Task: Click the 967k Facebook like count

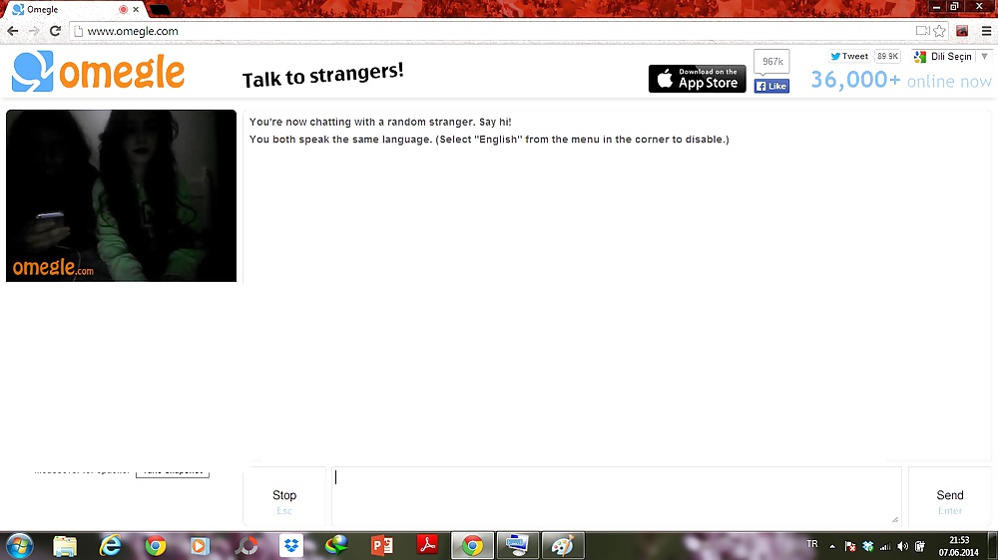Action: pos(772,62)
